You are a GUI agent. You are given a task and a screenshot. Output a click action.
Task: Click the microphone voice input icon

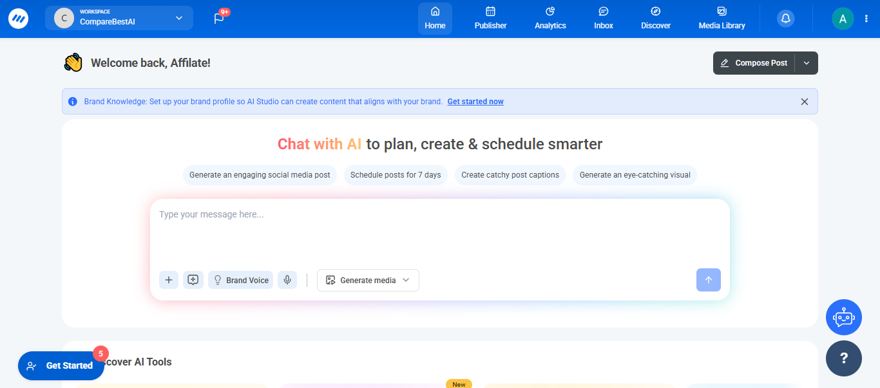click(x=287, y=280)
